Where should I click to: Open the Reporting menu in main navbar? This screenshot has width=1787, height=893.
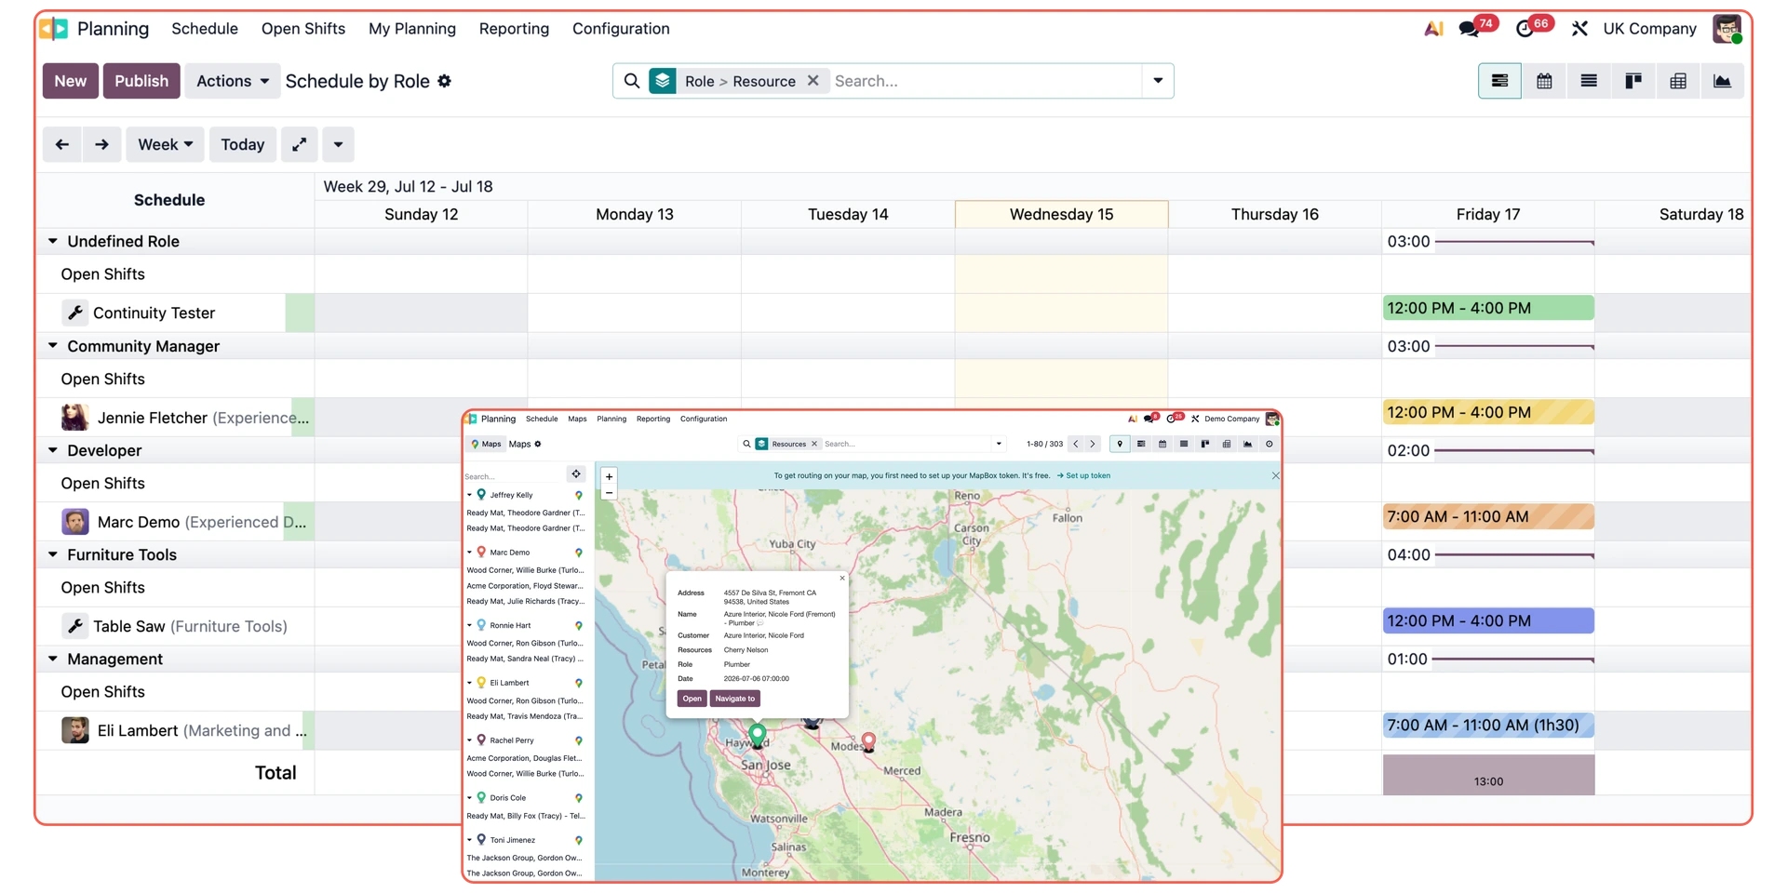click(x=514, y=29)
